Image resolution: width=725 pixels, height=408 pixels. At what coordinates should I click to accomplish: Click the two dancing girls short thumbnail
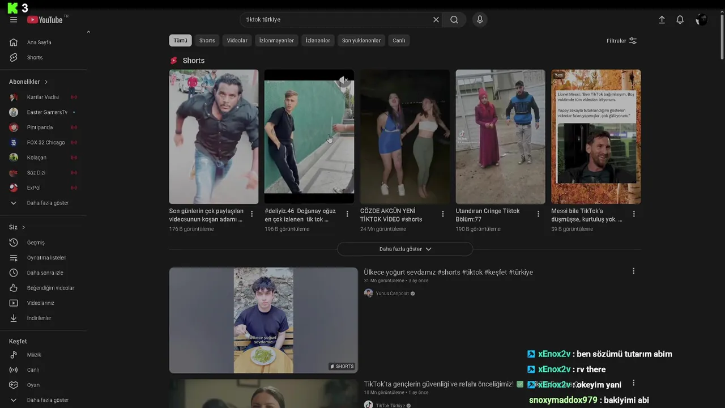tap(405, 137)
